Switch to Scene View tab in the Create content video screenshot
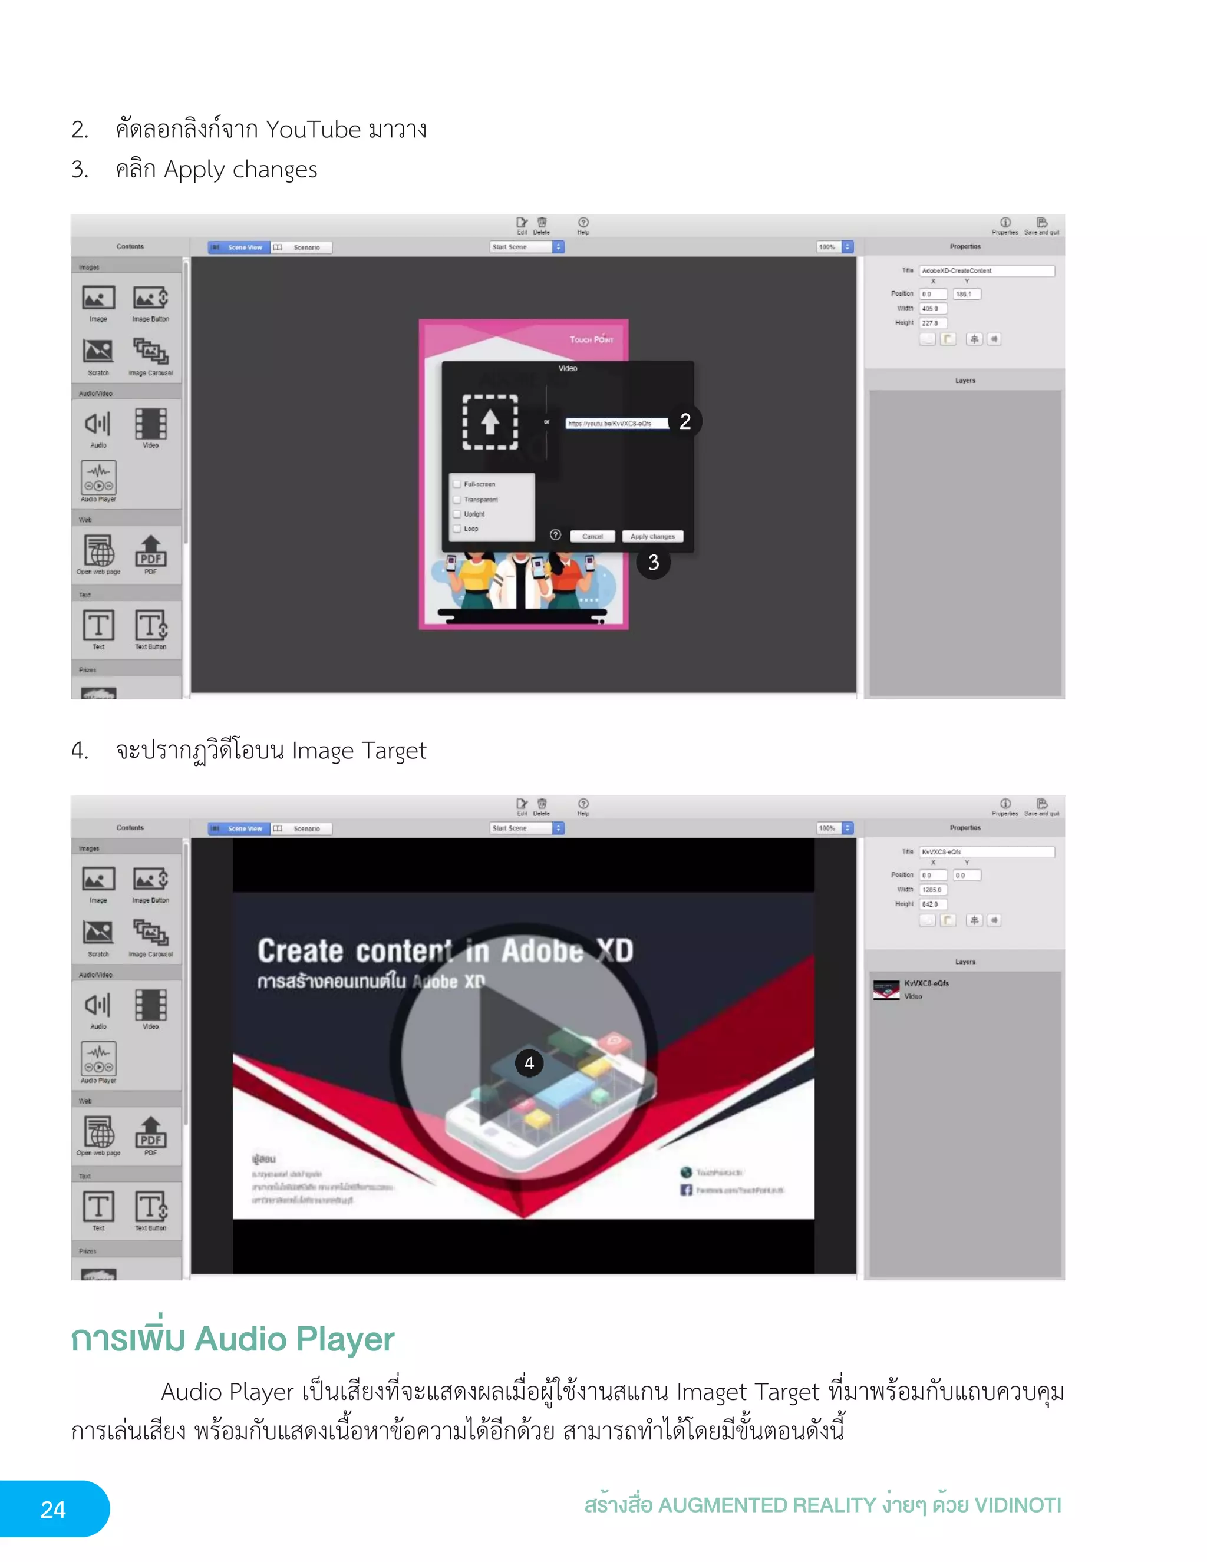1207x1562 pixels. [x=239, y=829]
